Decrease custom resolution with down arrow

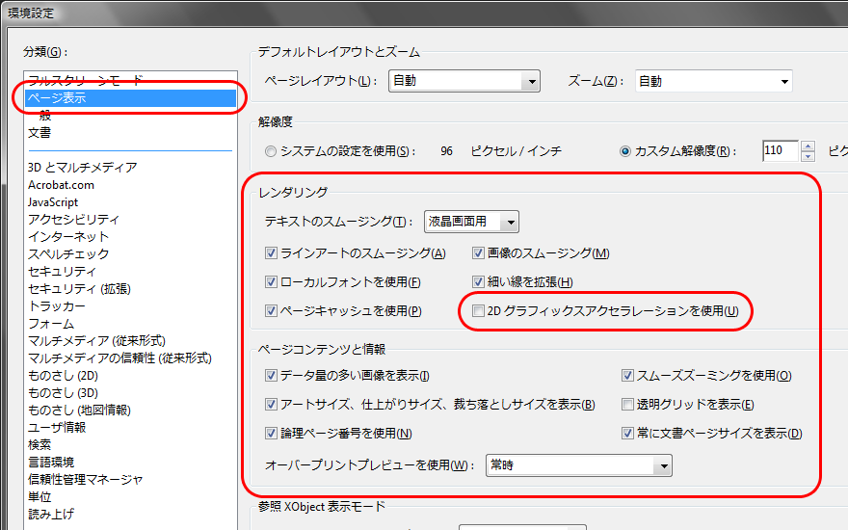[808, 156]
